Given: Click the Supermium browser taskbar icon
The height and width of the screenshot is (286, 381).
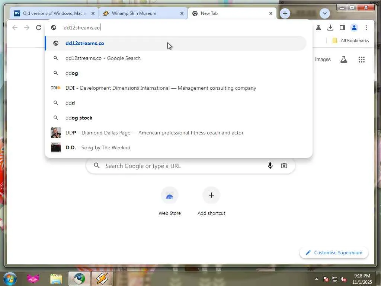Looking at the screenshot, I should [x=79, y=279].
